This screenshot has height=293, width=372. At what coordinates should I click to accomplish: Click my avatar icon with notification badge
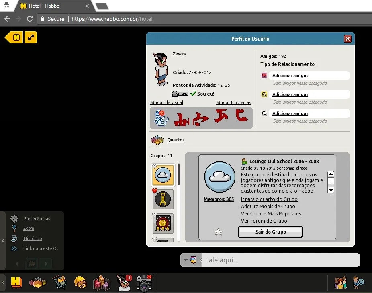click(123, 283)
